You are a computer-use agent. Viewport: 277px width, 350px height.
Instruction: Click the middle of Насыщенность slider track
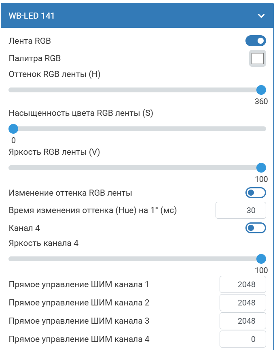(x=137, y=129)
